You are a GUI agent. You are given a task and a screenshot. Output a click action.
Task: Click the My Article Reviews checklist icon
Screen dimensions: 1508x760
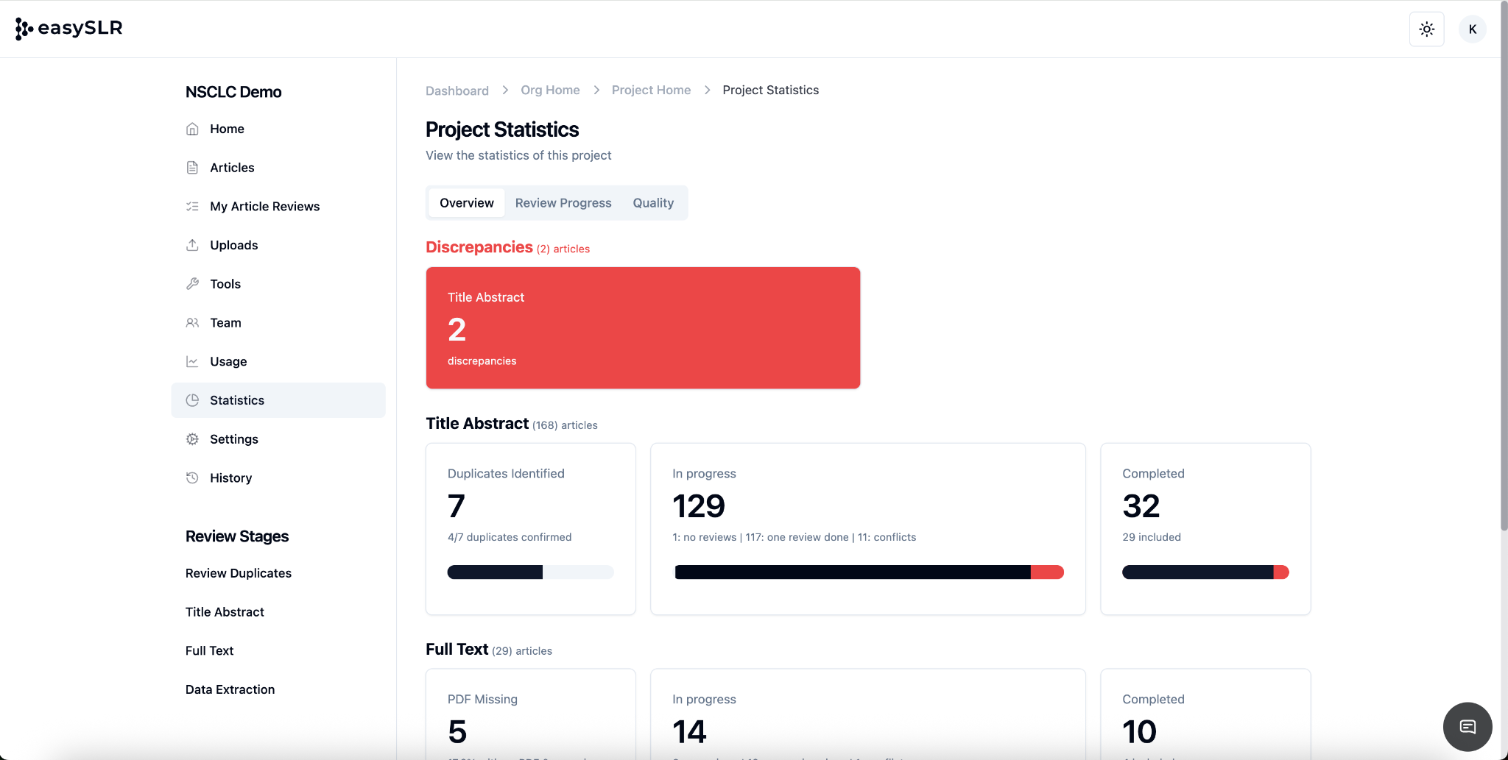coord(192,207)
